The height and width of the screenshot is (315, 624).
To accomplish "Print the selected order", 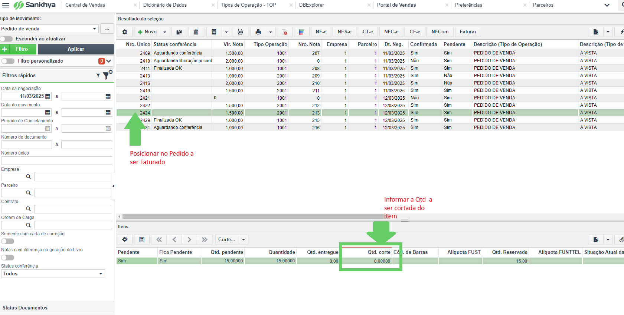I will point(258,32).
